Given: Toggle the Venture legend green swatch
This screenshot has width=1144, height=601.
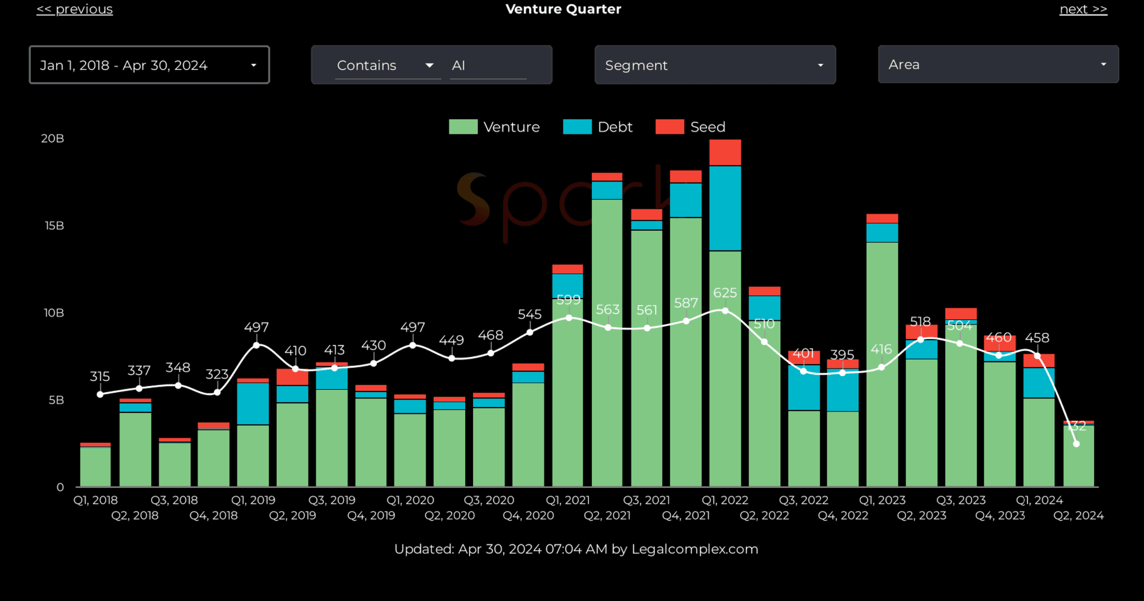Looking at the screenshot, I should pyautogui.click(x=463, y=127).
